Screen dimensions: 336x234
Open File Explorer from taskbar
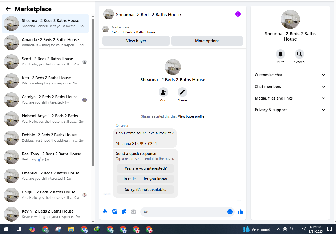tap(71, 229)
